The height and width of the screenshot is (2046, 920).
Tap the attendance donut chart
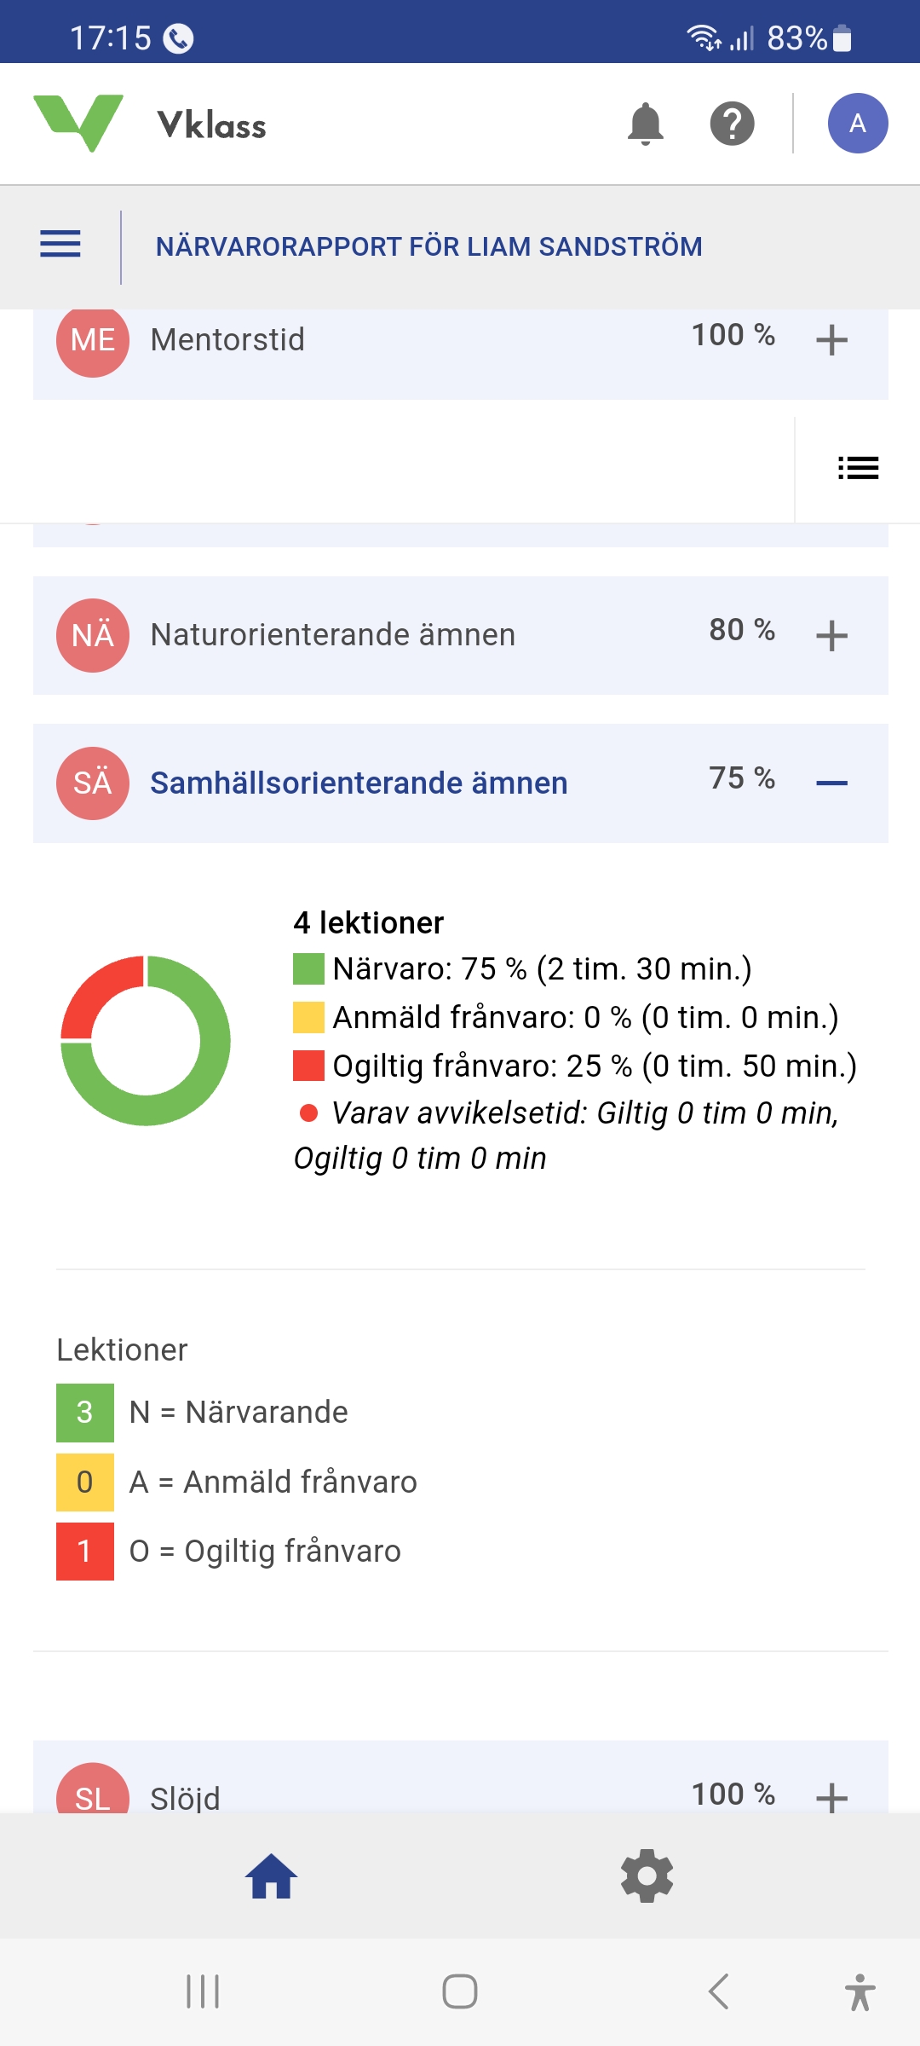(x=146, y=1041)
